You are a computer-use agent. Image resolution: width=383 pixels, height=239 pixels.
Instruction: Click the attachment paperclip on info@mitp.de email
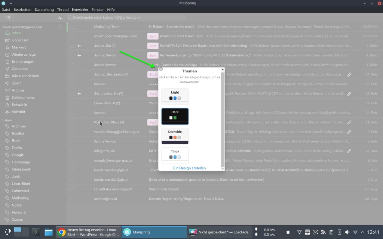[349, 151]
